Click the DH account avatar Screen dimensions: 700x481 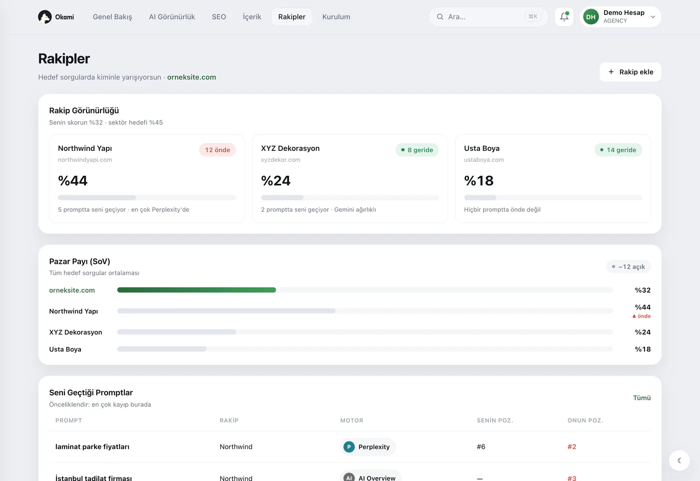(x=590, y=17)
